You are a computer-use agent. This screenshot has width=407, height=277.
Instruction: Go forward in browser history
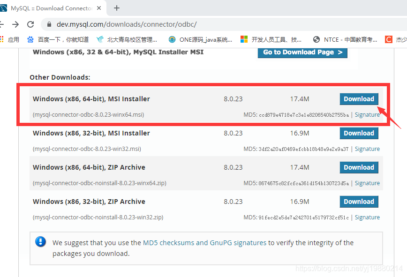[x=15, y=24]
